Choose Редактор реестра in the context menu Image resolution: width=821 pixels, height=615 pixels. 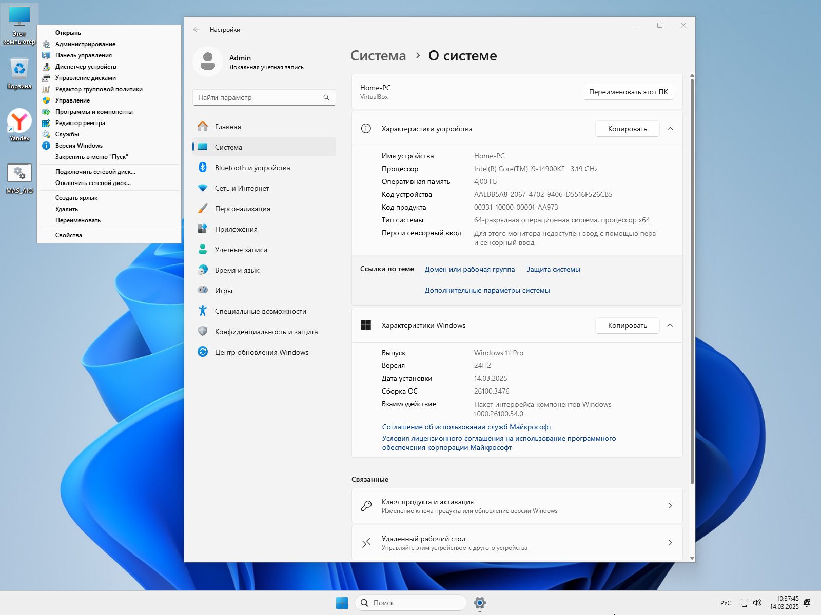pos(109,123)
